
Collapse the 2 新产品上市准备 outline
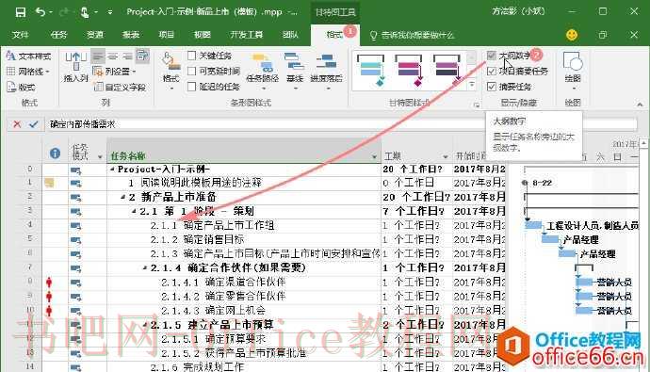click(123, 197)
